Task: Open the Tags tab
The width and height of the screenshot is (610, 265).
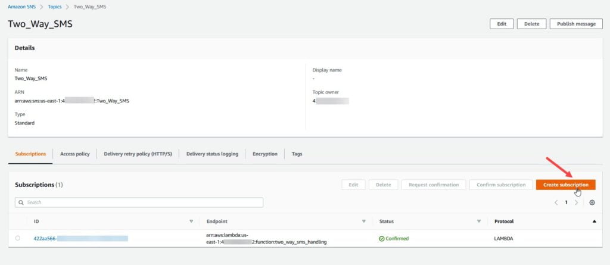Action: click(x=297, y=154)
